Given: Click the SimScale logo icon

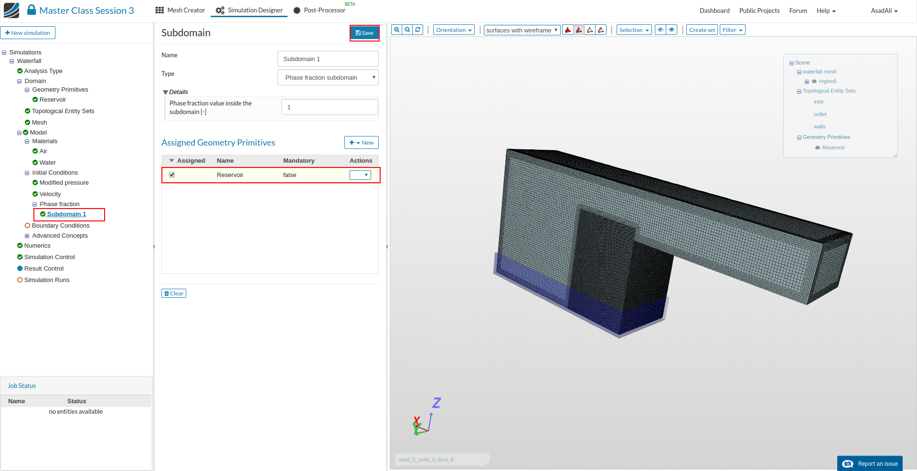Looking at the screenshot, I should pyautogui.click(x=11, y=10).
